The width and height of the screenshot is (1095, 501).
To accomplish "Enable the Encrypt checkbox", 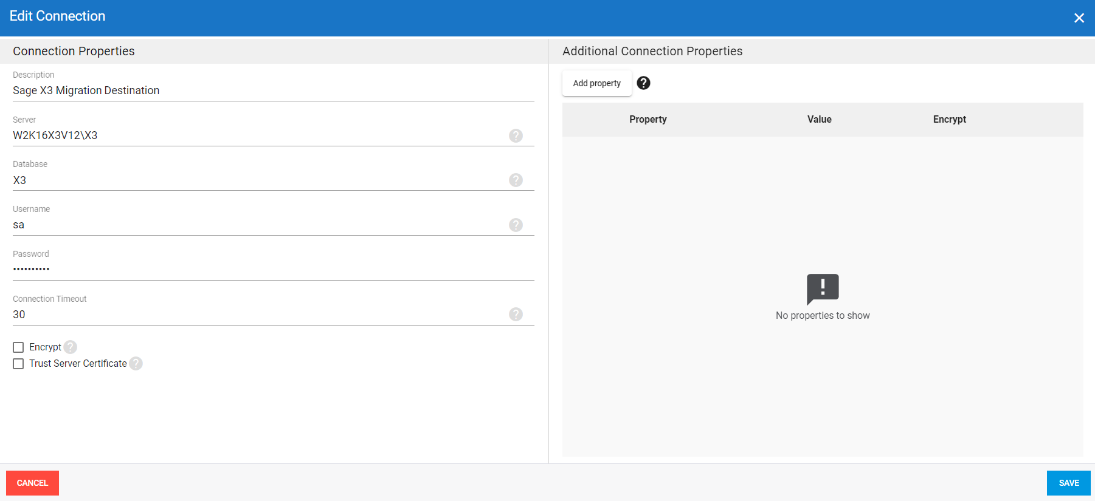I will pyautogui.click(x=18, y=347).
